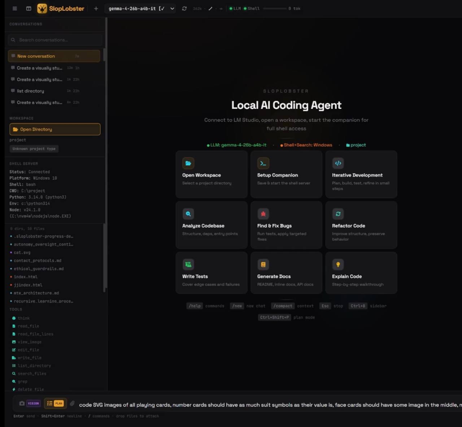Screen dimensions: 462x427
Task: Click the message input with SVG cards prompt
Action: (x=270, y=405)
